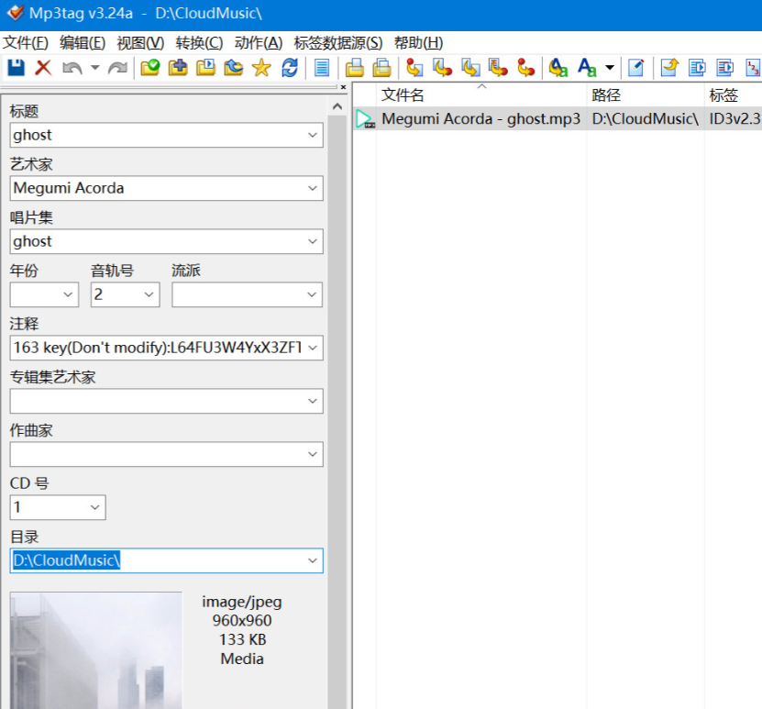This screenshot has height=709, width=762.
Task: Save tag with the floppy disk icon
Action: coord(16,68)
